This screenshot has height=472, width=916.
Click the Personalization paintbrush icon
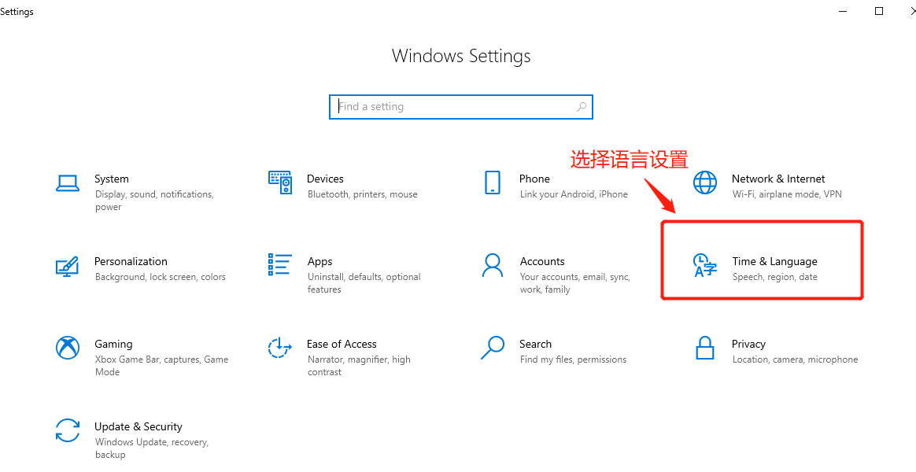pos(67,266)
